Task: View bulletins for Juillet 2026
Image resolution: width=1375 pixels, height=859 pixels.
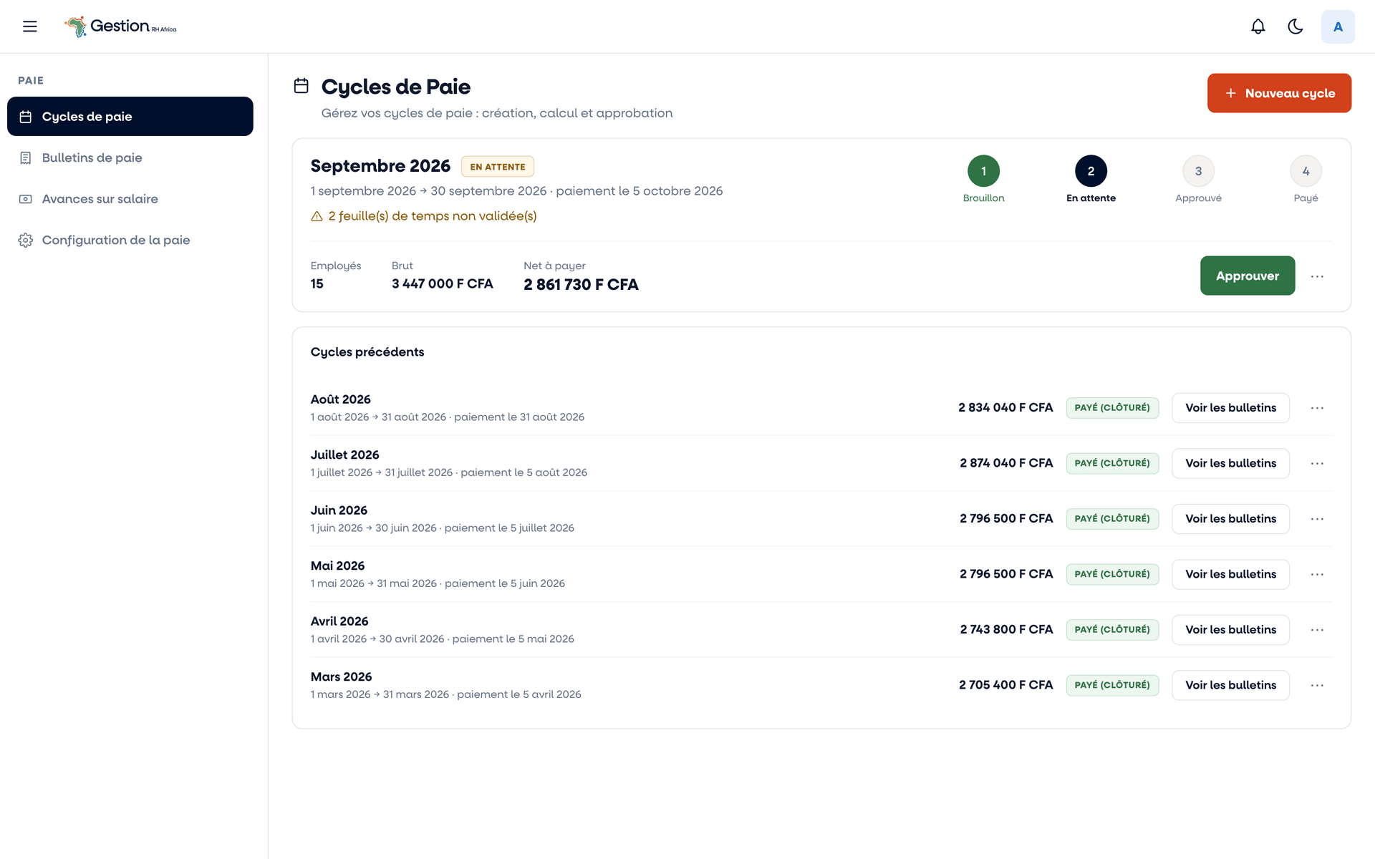Action: 1230,463
